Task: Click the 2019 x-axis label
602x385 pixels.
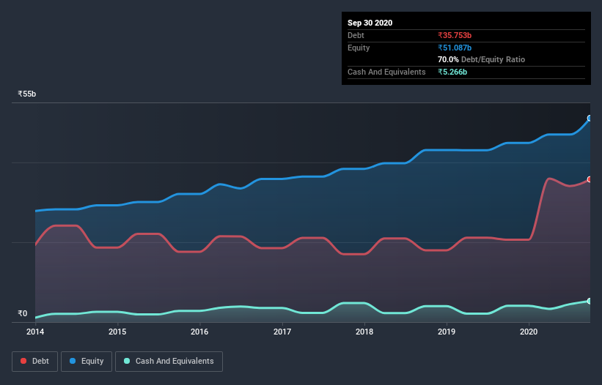Action: coord(447,332)
